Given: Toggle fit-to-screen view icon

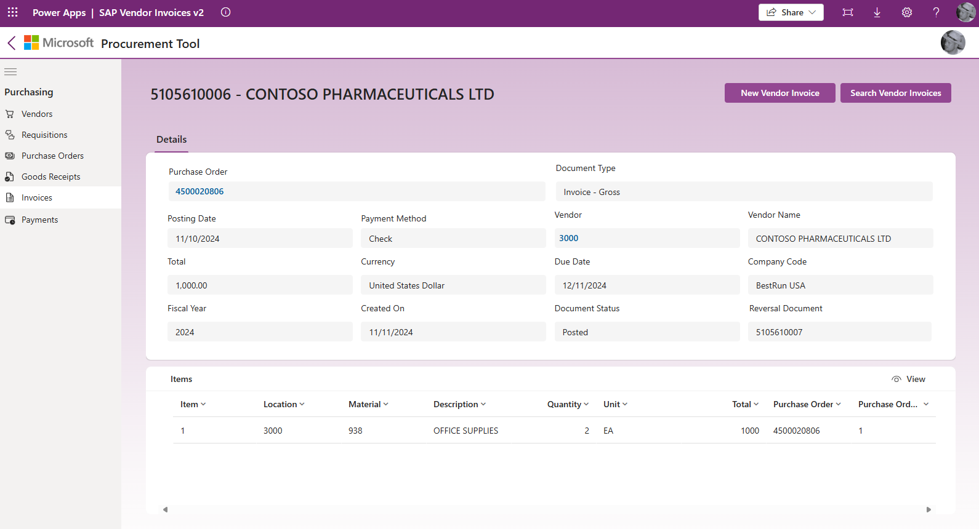Looking at the screenshot, I should click(x=848, y=12).
